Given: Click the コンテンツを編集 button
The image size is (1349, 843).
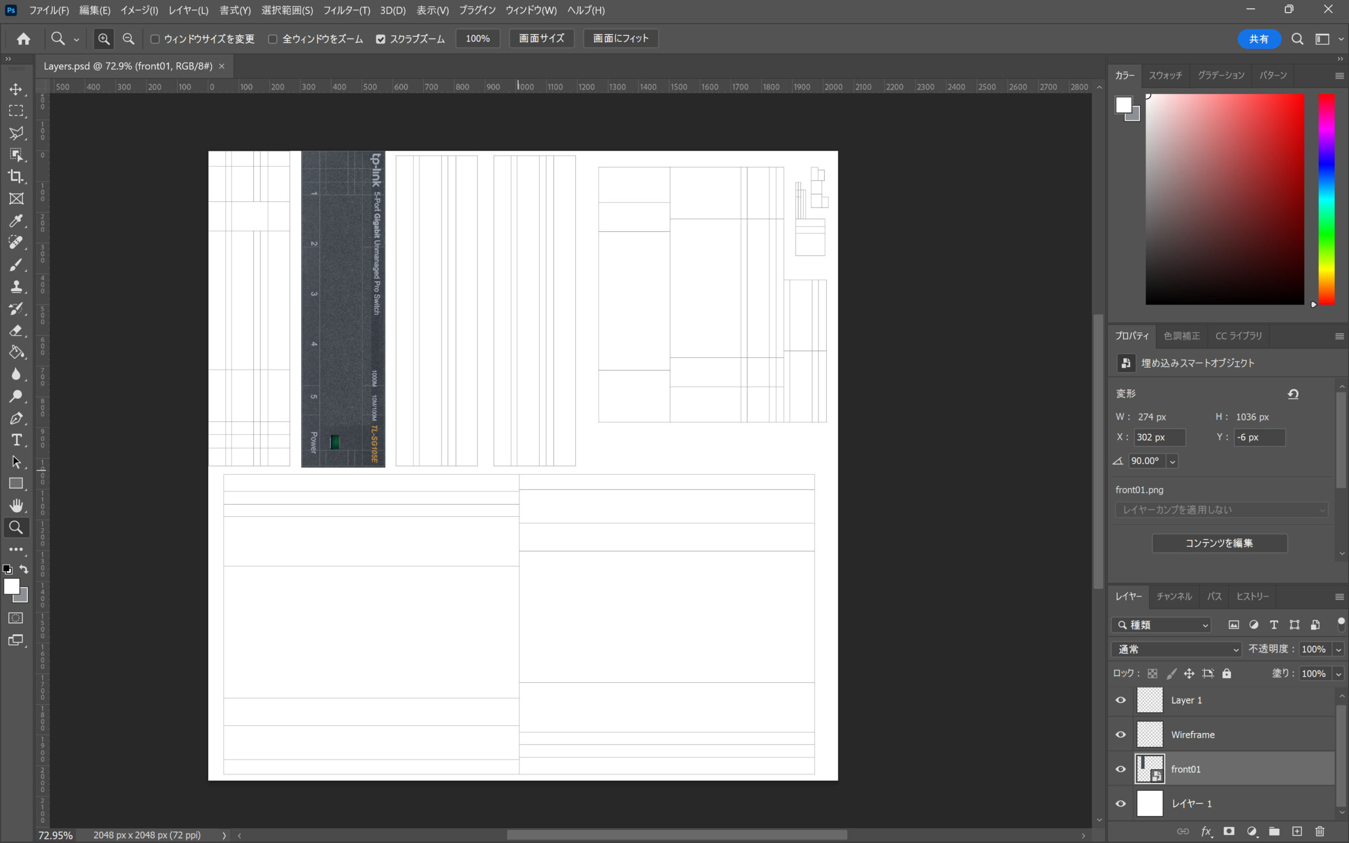Looking at the screenshot, I should (x=1219, y=543).
